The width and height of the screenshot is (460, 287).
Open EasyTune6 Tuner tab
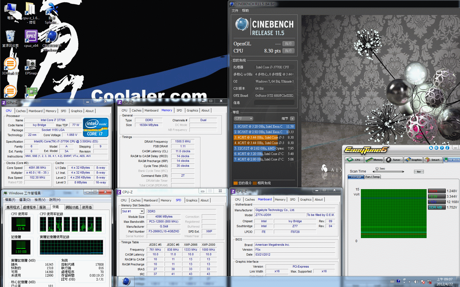coord(393,160)
